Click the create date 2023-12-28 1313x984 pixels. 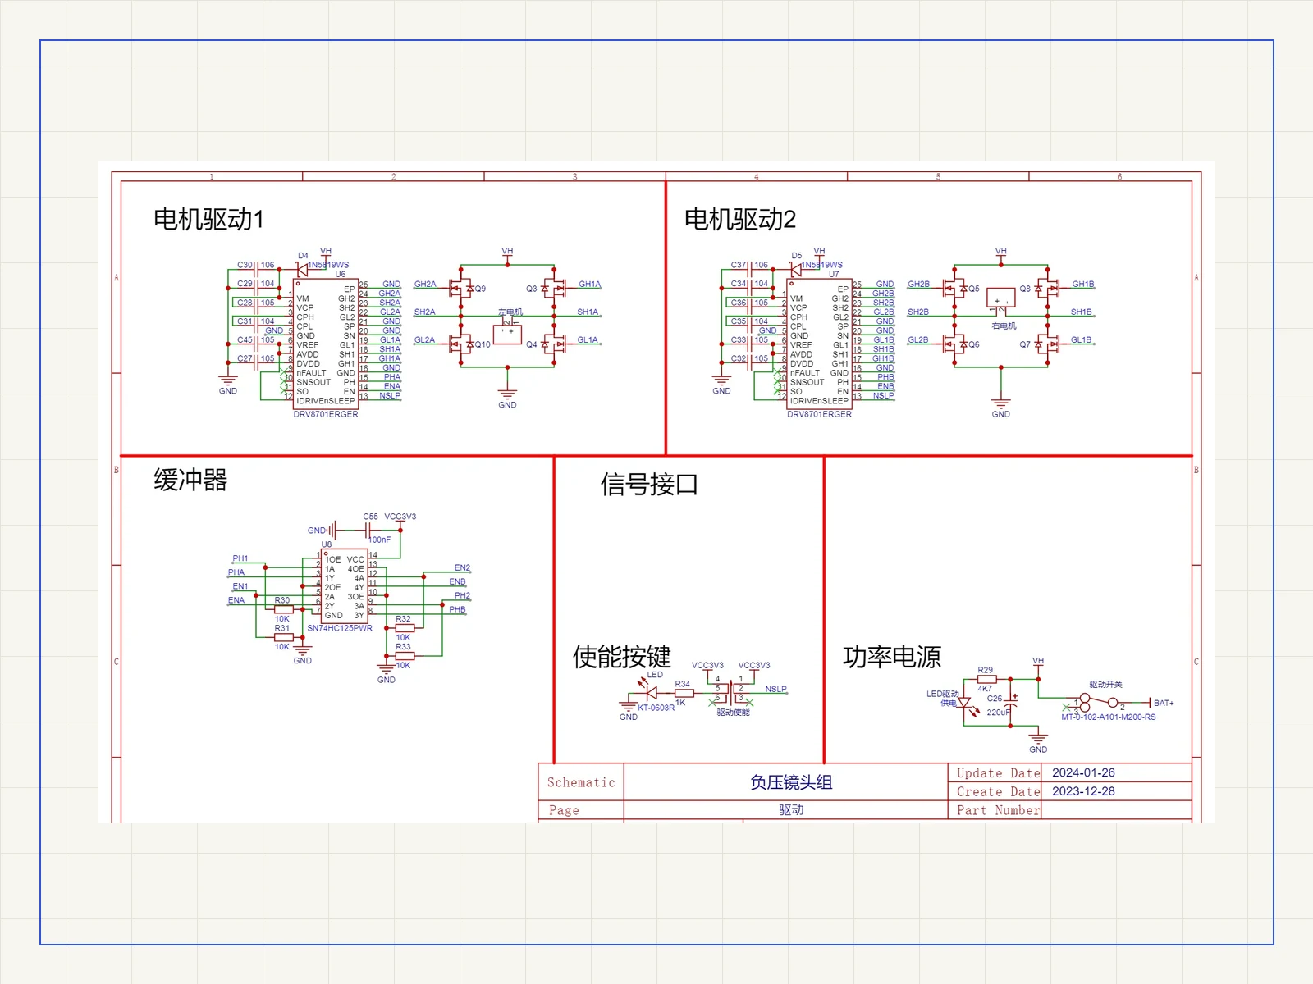pyautogui.click(x=1083, y=791)
